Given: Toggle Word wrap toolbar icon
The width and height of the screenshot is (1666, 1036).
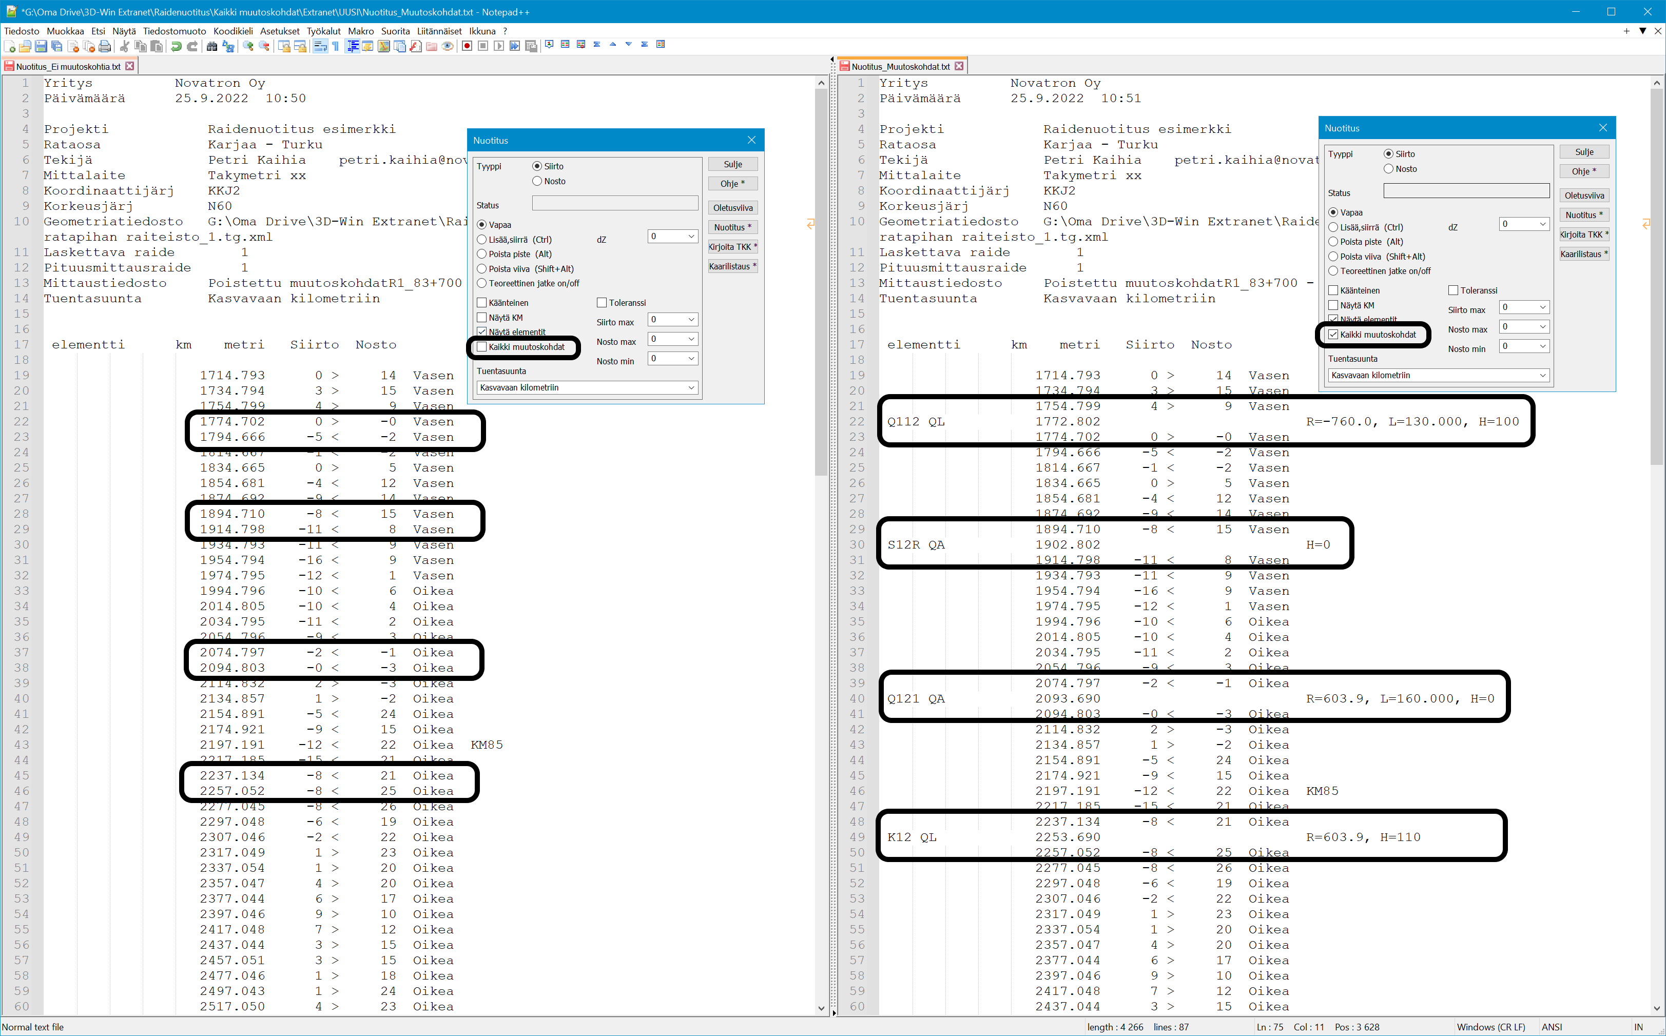Looking at the screenshot, I should pyautogui.click(x=321, y=46).
